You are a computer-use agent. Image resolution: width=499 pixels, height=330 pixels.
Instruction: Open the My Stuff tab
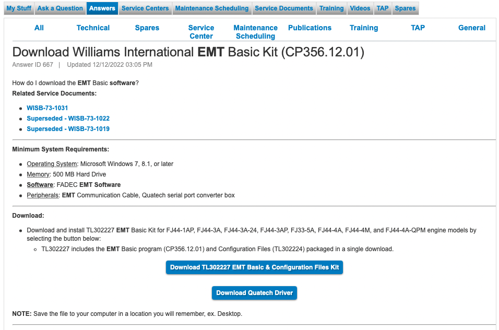pos(18,8)
